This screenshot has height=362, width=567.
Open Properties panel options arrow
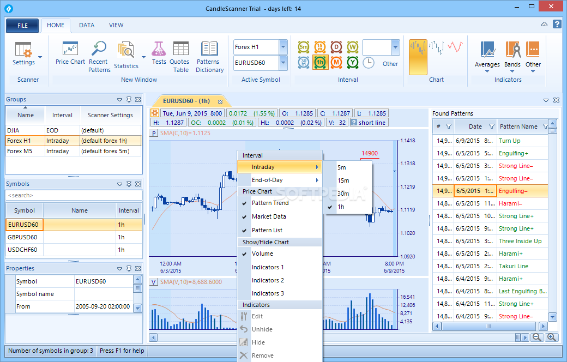[120, 269]
